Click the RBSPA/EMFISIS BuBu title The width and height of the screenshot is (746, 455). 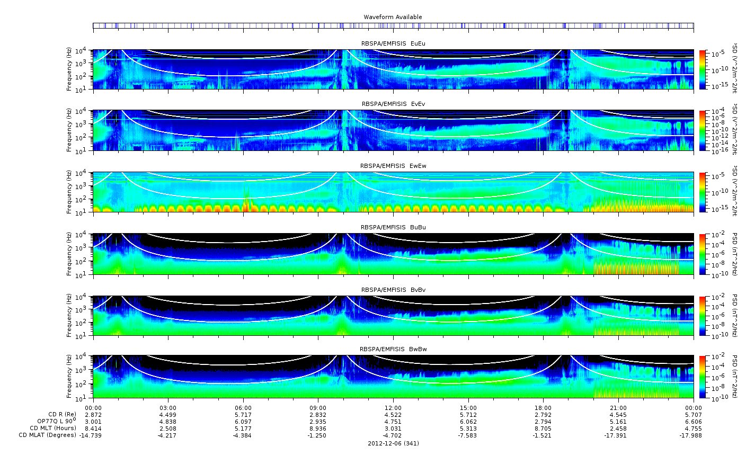tap(393, 227)
